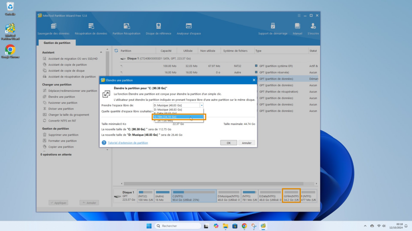Choose G: Film [34.18 Go] in the dropdown list

click(x=178, y=117)
